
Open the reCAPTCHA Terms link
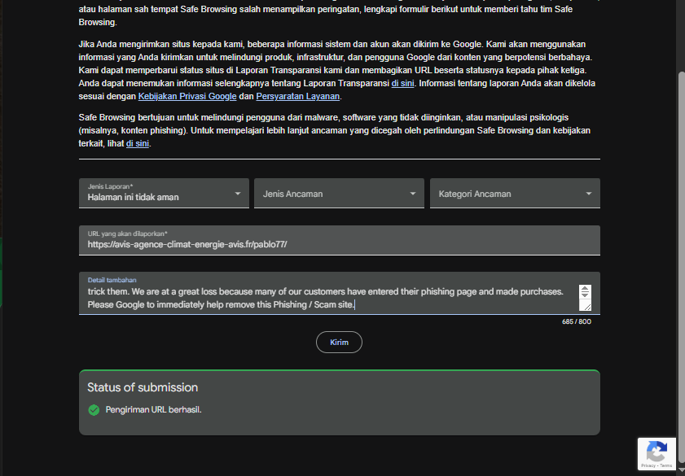pyautogui.click(x=665, y=466)
